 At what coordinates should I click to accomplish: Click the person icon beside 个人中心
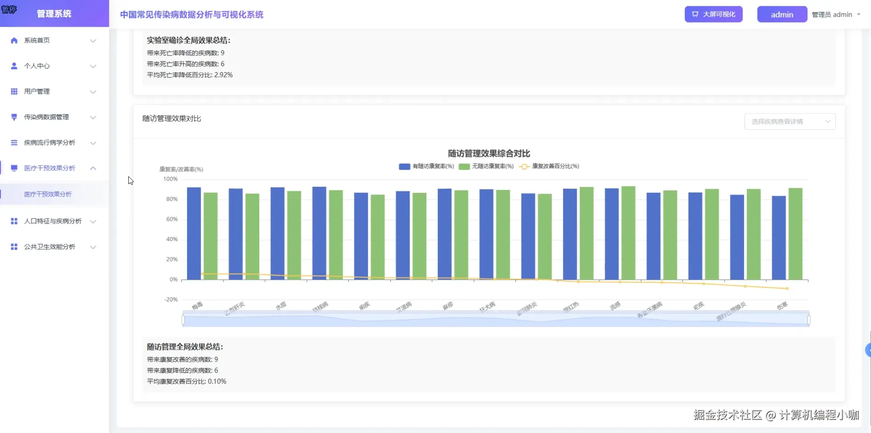pos(14,66)
